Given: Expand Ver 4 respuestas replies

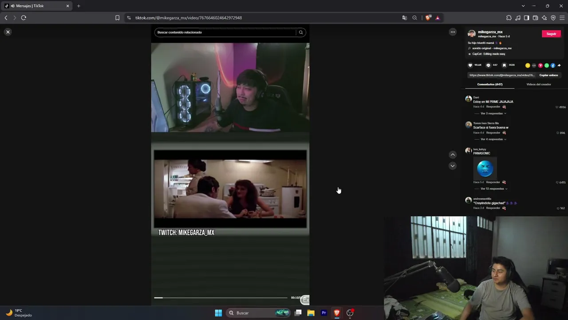Looking at the screenshot, I should pyautogui.click(x=493, y=139).
